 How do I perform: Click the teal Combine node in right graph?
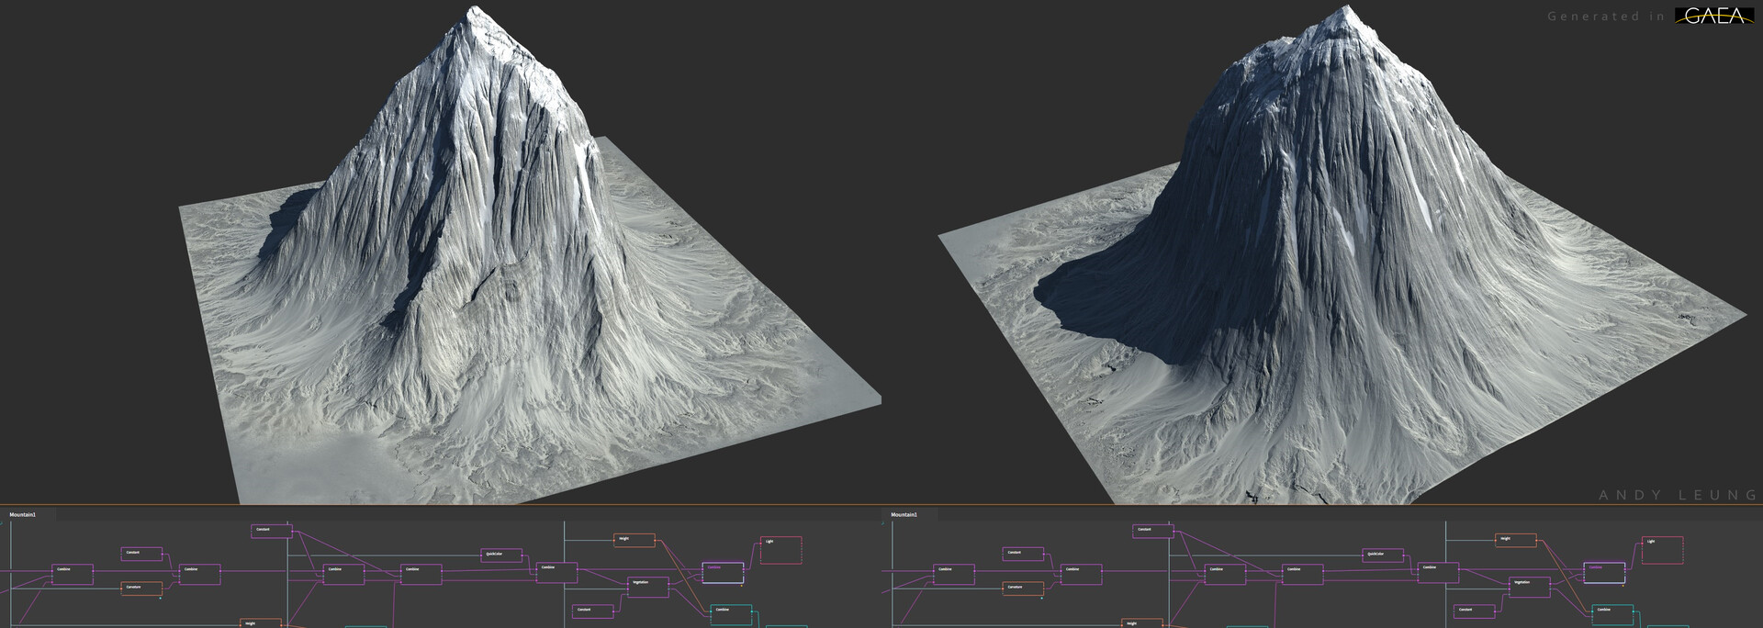(x=1612, y=614)
